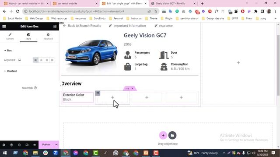Open the Theme bookmarks folder
This screenshot has height=157, width=280.
point(151,18)
